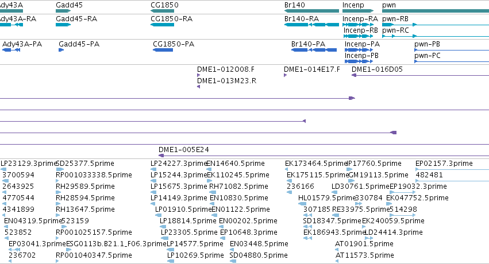489x264 pixels.
Task: Select the LD30761.5prime EST label
Action: [x=360, y=187]
